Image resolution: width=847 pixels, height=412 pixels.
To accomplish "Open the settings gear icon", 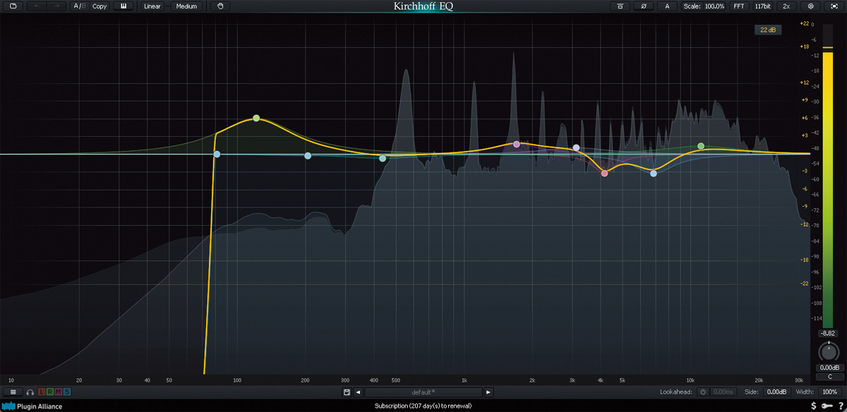I will point(811,6).
